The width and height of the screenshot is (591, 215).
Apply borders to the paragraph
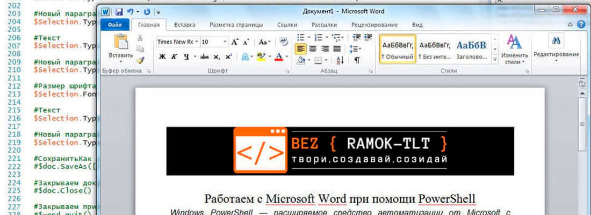318,60
